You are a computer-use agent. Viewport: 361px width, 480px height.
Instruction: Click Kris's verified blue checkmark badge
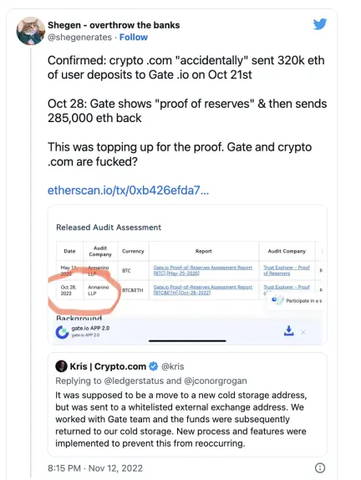coord(153,366)
